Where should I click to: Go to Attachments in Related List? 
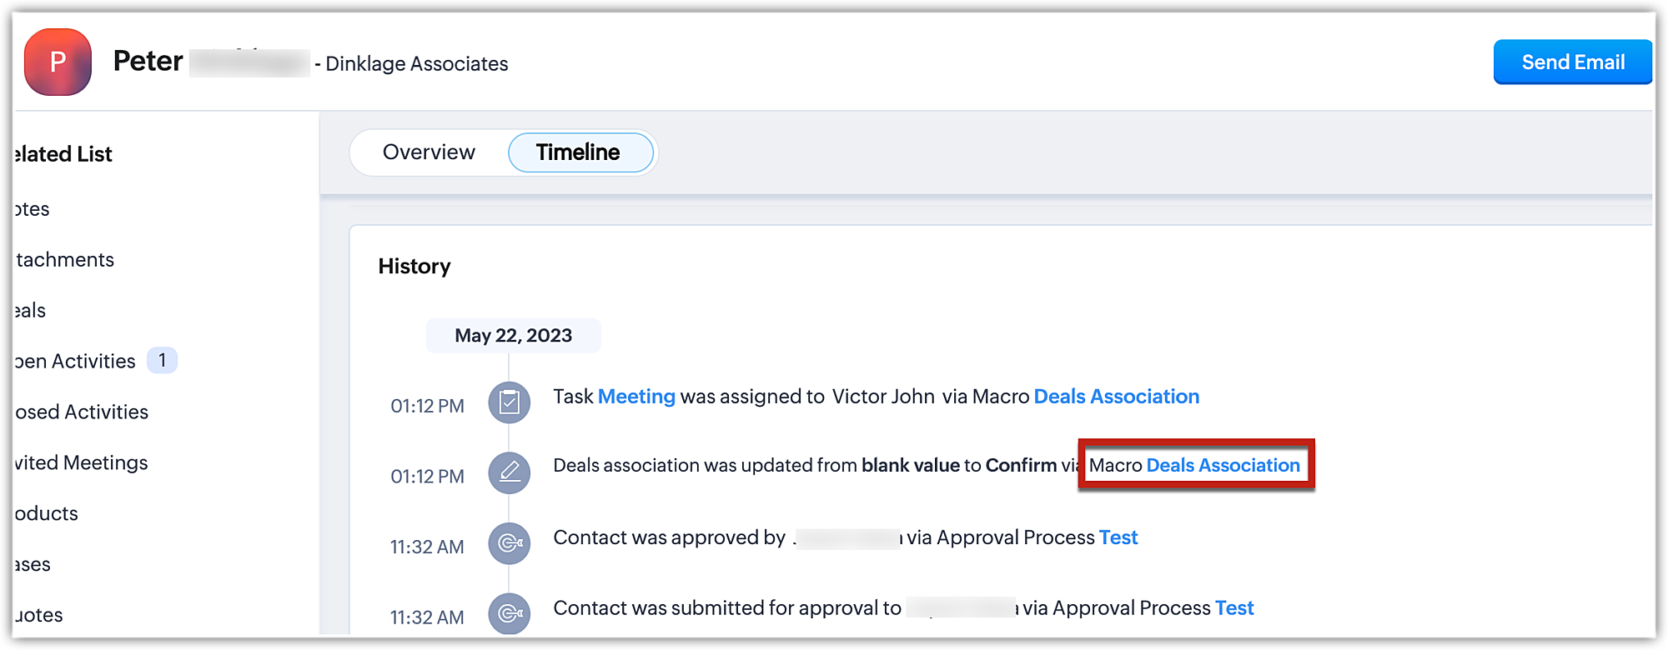pos(65,260)
